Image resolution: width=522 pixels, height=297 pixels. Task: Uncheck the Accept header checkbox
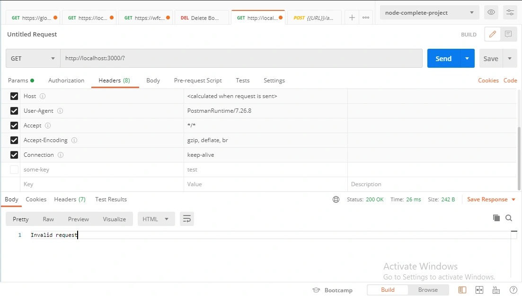(14, 126)
